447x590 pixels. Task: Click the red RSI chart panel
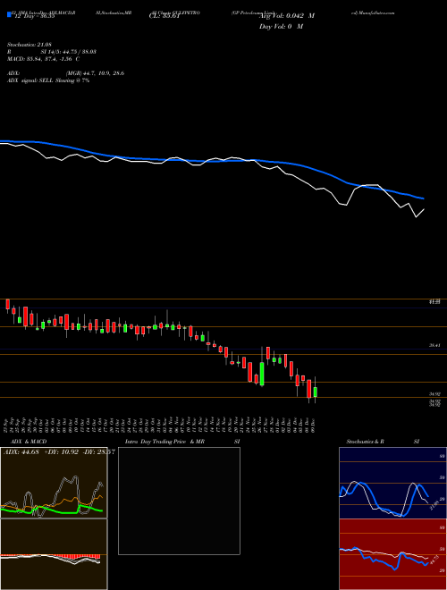[x=392, y=554]
